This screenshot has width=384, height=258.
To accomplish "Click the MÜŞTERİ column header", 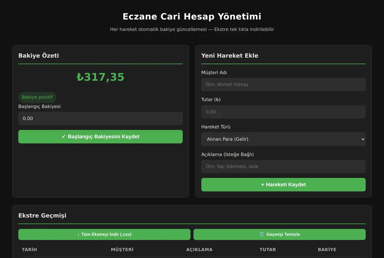I will coord(122,249).
